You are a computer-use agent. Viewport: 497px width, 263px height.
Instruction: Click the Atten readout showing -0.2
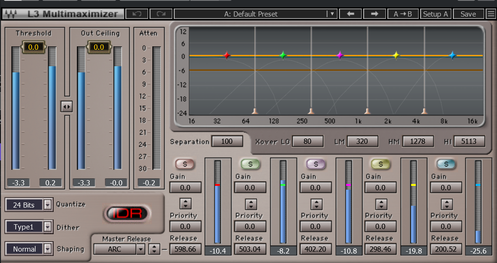click(x=149, y=183)
